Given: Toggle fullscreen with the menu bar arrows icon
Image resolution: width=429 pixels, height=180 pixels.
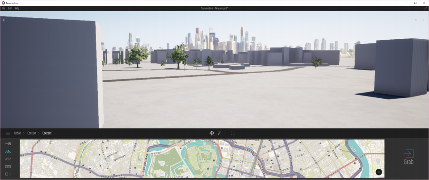Looking at the screenshot, I should coord(425,8).
